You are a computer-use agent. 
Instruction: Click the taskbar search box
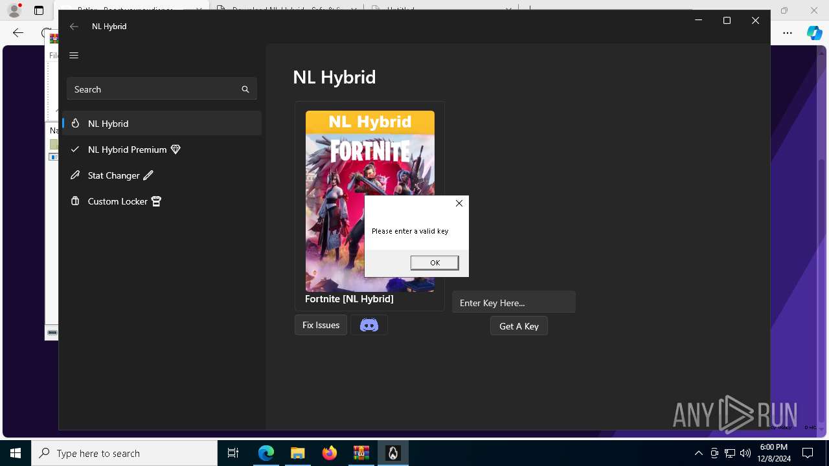(x=124, y=453)
